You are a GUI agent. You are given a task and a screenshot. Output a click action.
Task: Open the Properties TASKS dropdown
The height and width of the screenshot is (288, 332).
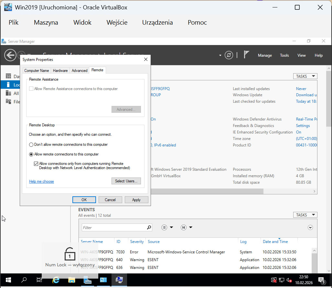(305, 76)
